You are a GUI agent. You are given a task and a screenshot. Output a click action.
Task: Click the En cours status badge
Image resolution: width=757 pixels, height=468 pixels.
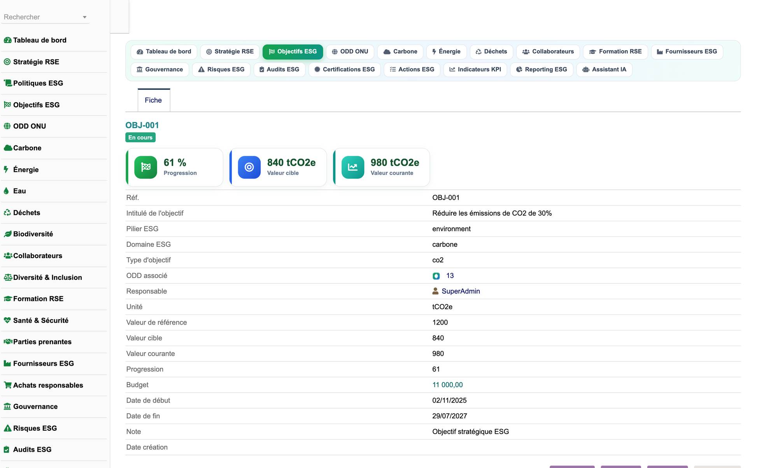pos(140,138)
